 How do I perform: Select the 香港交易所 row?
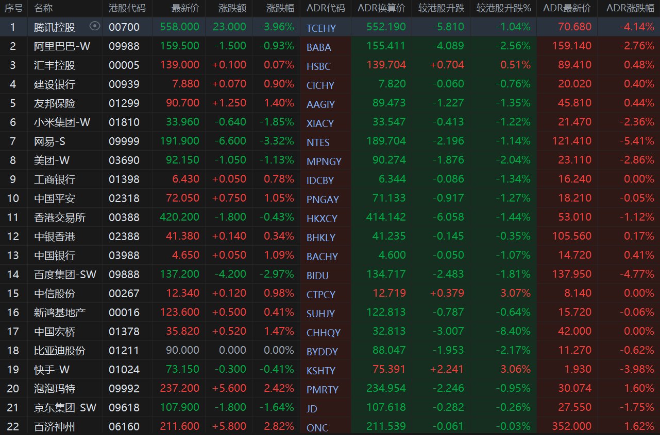click(x=59, y=217)
